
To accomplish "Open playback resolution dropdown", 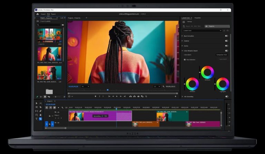I will click(x=157, y=87).
